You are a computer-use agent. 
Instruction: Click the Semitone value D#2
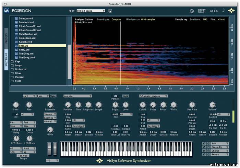click(x=205, y=20)
